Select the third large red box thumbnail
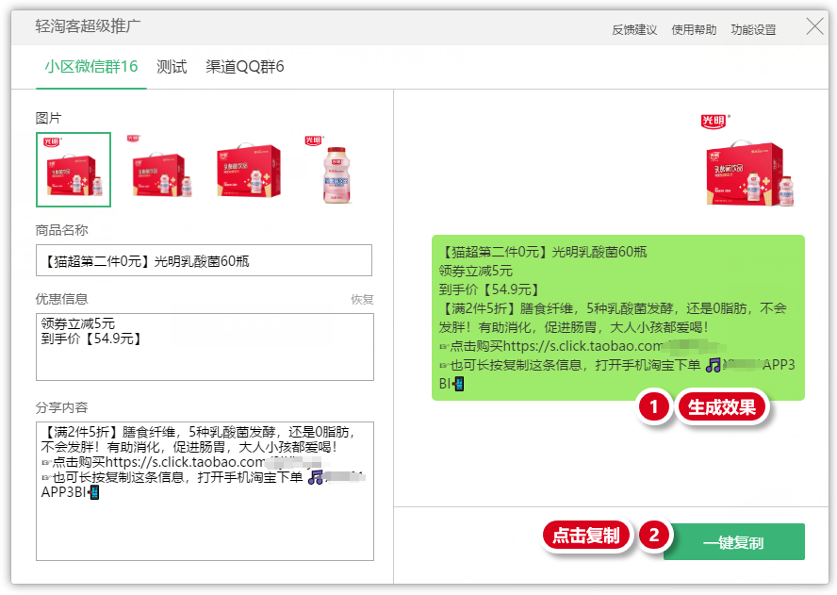 (248, 170)
